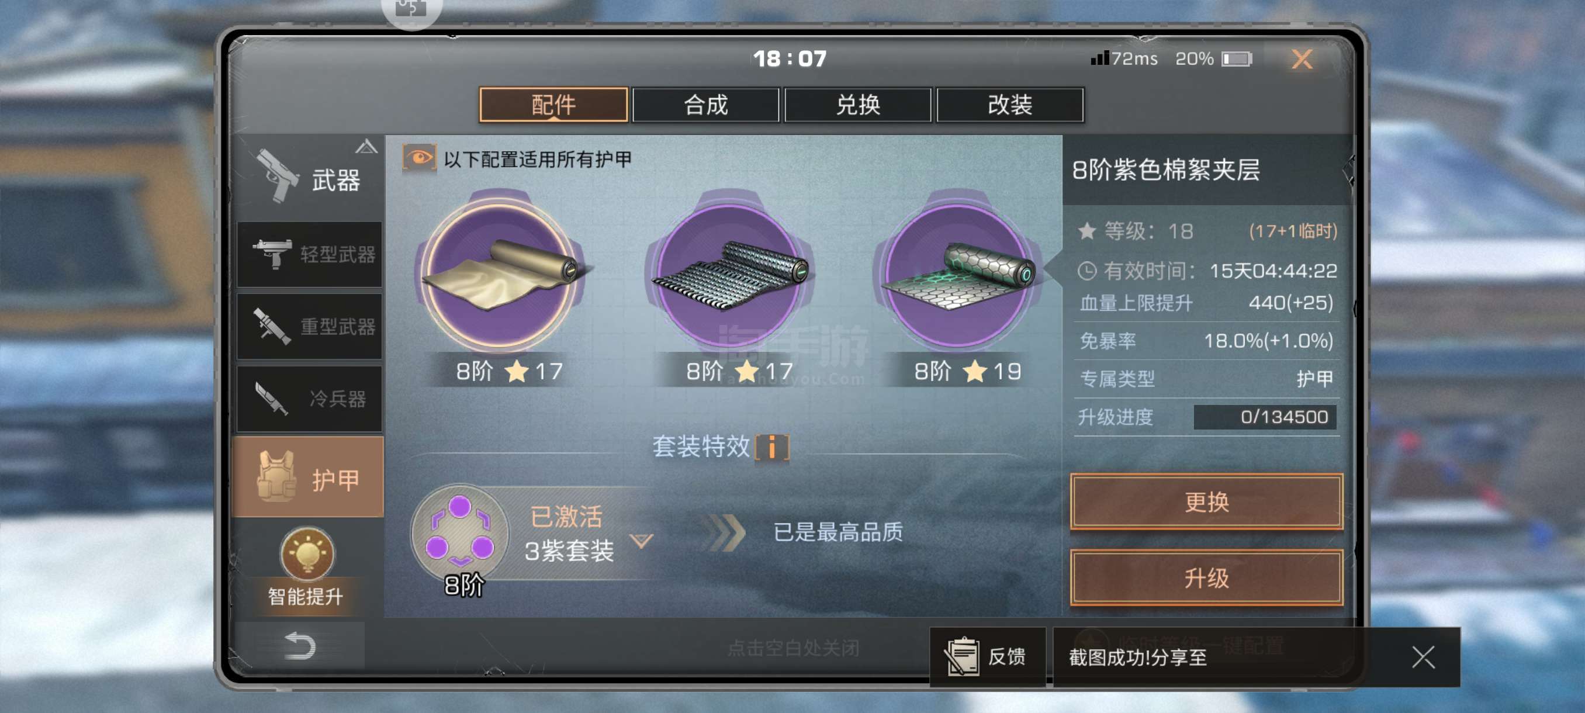Viewport: 1585px width, 713px height.
Task: Open the 改装 tab
Action: coord(1010,105)
